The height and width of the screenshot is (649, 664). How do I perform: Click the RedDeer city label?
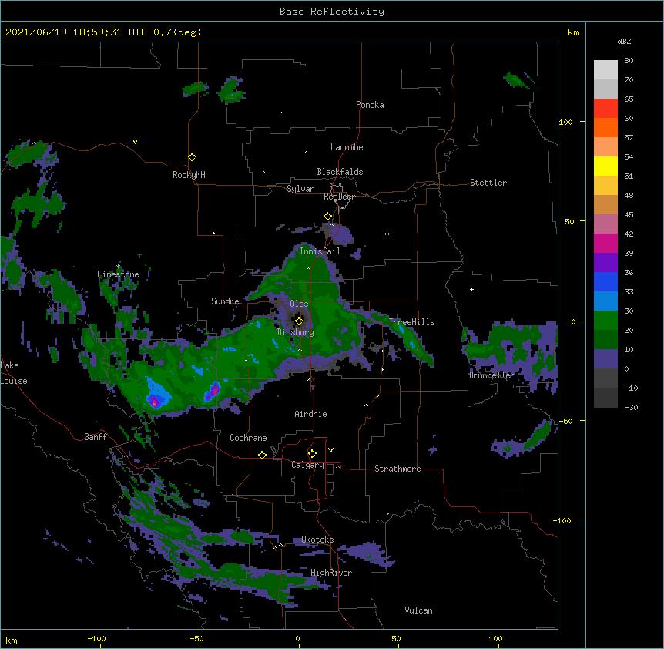point(339,197)
